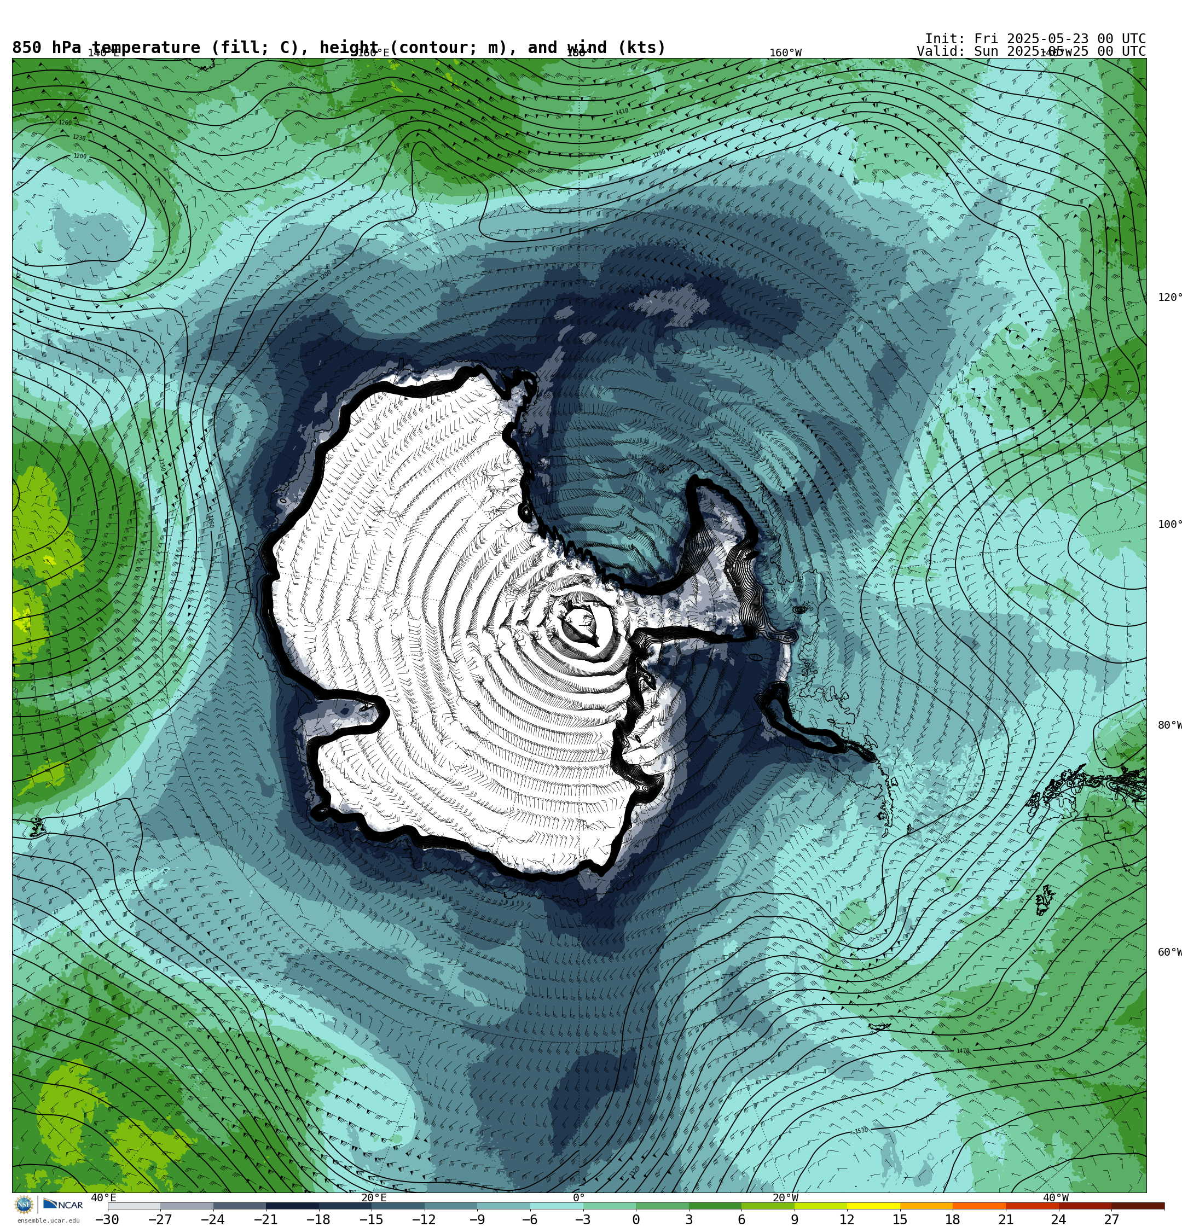Click the 0 colorbar tick label

636,1219
